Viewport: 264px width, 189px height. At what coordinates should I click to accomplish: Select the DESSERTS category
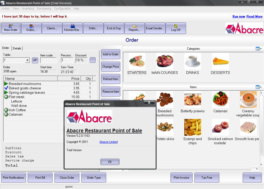pos(220,61)
